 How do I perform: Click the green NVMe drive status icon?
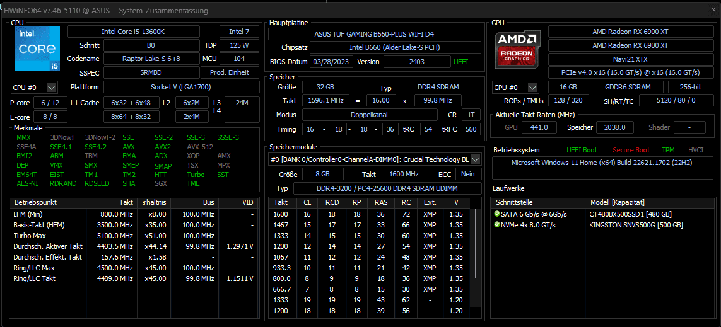[496, 224]
